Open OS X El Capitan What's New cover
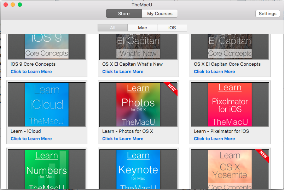Screen dimensions: 284x190 pos(138,47)
